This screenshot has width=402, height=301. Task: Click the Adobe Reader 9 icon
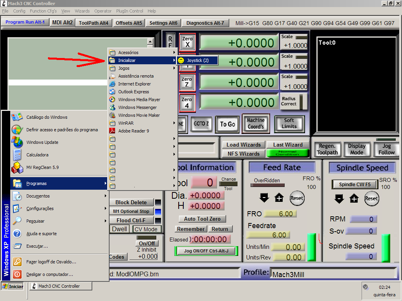click(112, 131)
